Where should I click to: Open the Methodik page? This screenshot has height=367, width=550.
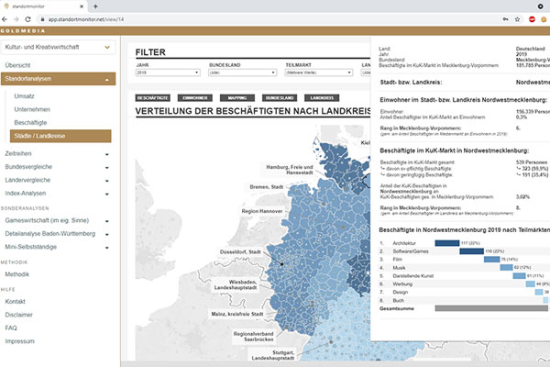click(x=17, y=274)
